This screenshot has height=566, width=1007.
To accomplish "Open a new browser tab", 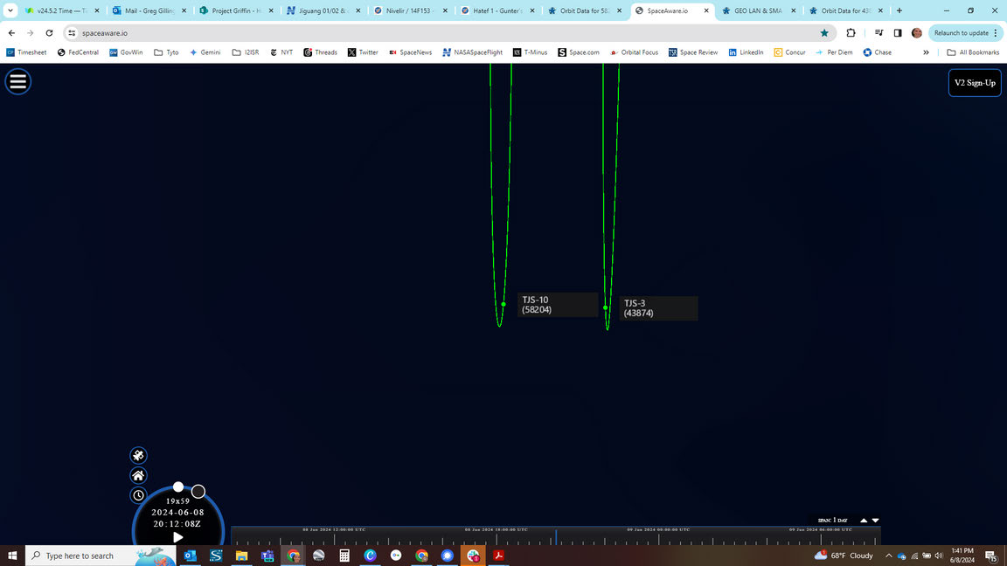I will 899,10.
